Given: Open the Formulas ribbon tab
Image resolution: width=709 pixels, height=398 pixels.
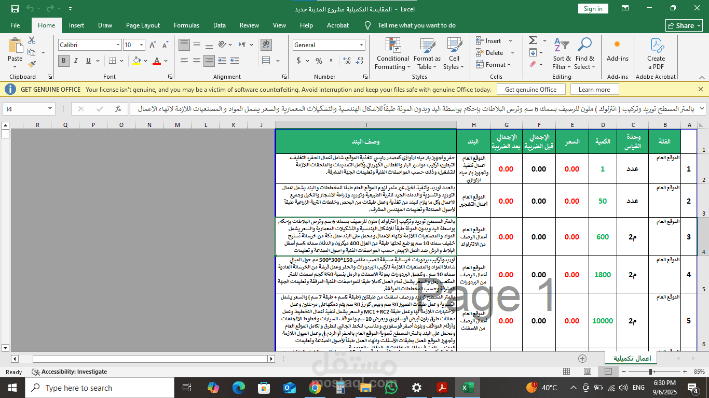Looking at the screenshot, I should [186, 25].
